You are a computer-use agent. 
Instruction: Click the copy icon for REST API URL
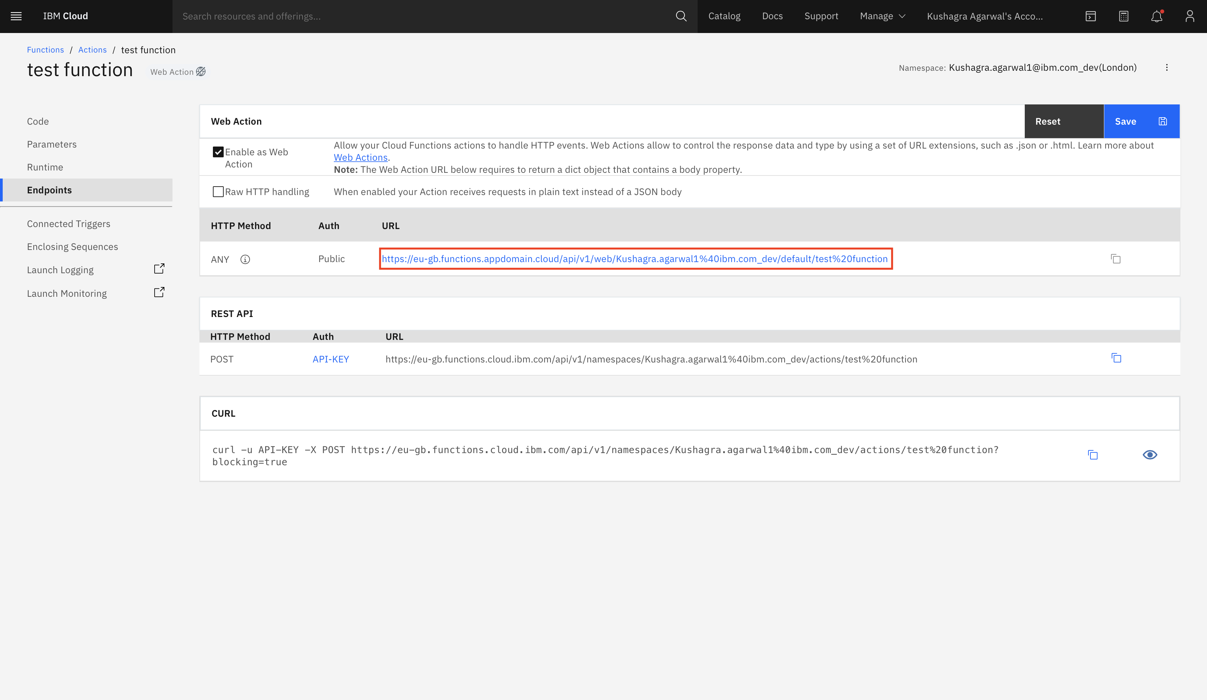[1116, 358]
